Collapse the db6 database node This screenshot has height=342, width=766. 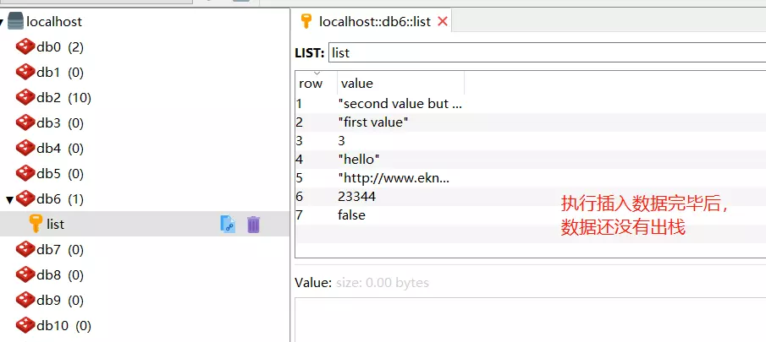coord(9,199)
